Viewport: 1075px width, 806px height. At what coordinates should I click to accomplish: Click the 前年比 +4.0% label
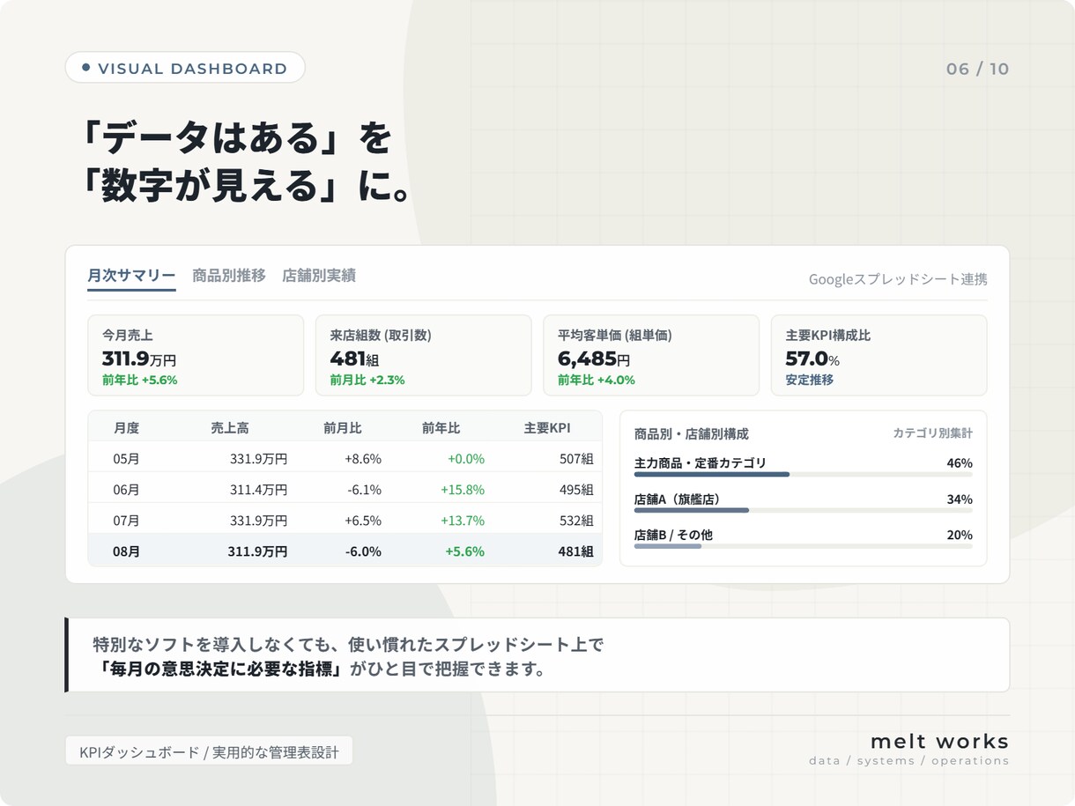pyautogui.click(x=597, y=380)
